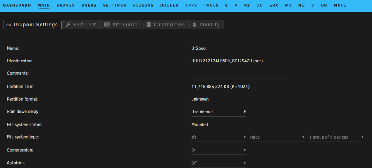This screenshot has width=372, height=168.
Task: Open the S menu shortcut
Action: click(x=226, y=5)
